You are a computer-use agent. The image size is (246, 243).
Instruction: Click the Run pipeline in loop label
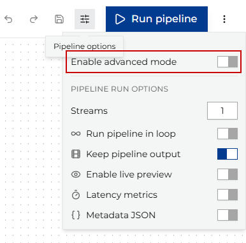[x=131, y=134]
